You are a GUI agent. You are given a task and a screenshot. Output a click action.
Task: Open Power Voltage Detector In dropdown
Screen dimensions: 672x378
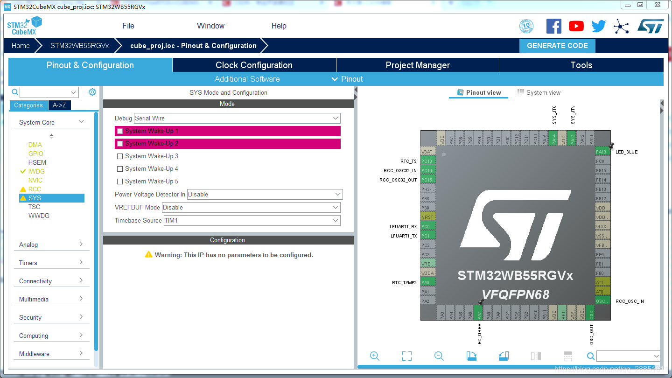pyautogui.click(x=265, y=195)
